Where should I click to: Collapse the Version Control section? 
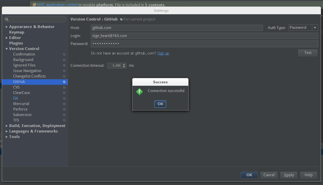(x=7, y=49)
